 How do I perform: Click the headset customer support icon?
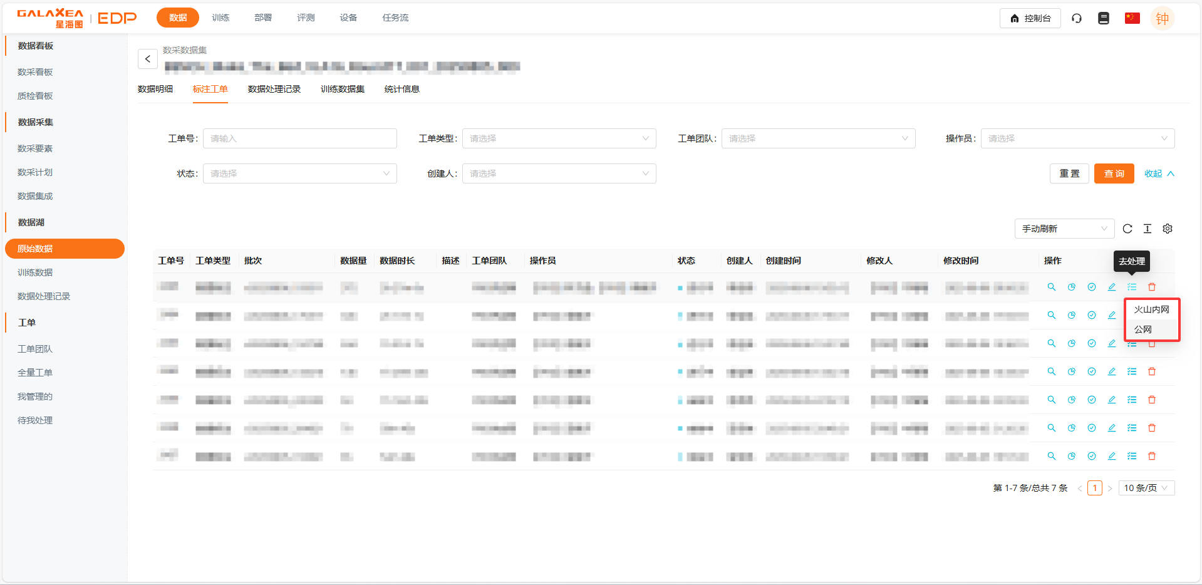click(1077, 18)
